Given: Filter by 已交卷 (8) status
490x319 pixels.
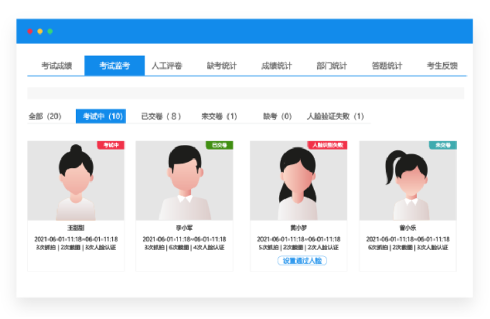Looking at the screenshot, I should pyautogui.click(x=161, y=116).
